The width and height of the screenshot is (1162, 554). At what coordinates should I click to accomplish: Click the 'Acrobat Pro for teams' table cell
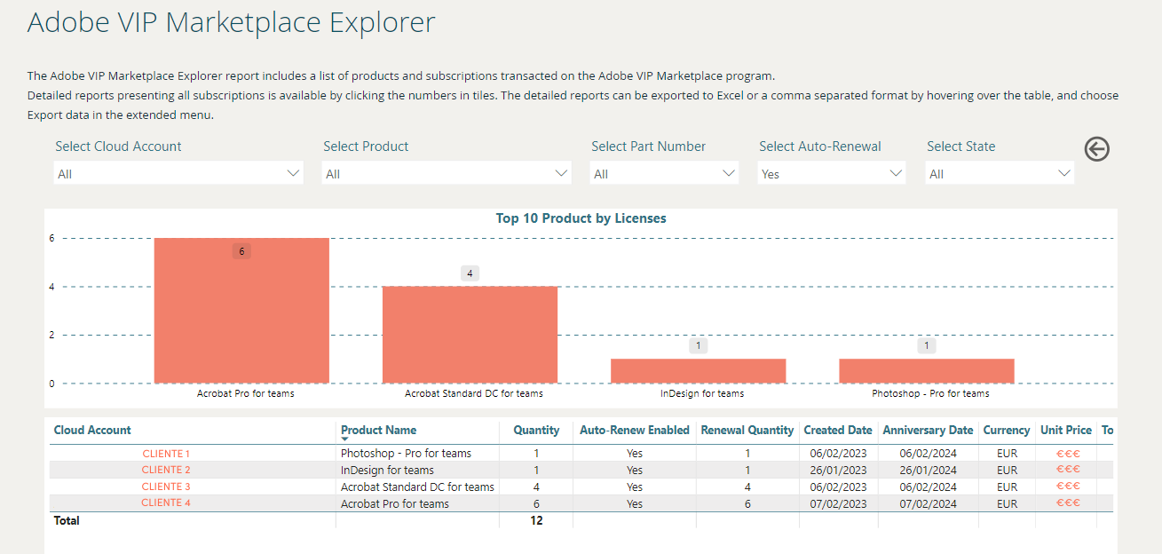[x=395, y=503]
